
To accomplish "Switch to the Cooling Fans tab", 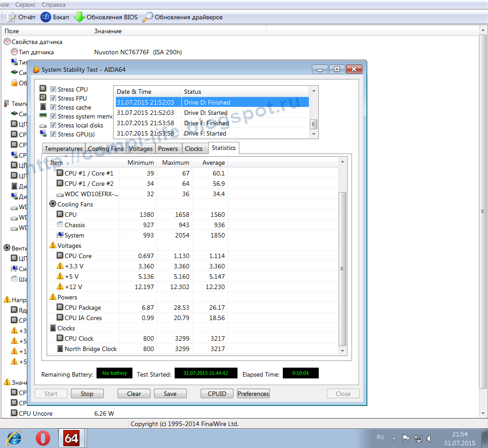I will [x=106, y=149].
